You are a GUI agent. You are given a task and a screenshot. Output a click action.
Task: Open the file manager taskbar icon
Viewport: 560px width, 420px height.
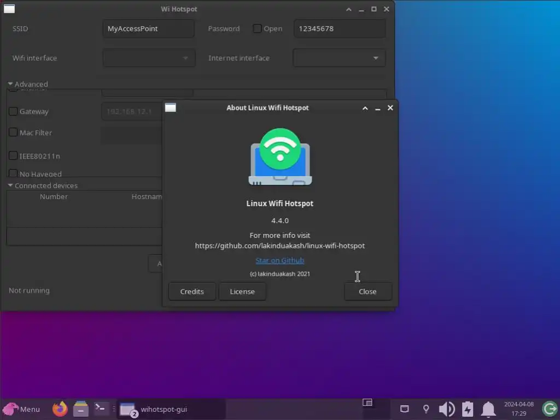[x=81, y=409]
